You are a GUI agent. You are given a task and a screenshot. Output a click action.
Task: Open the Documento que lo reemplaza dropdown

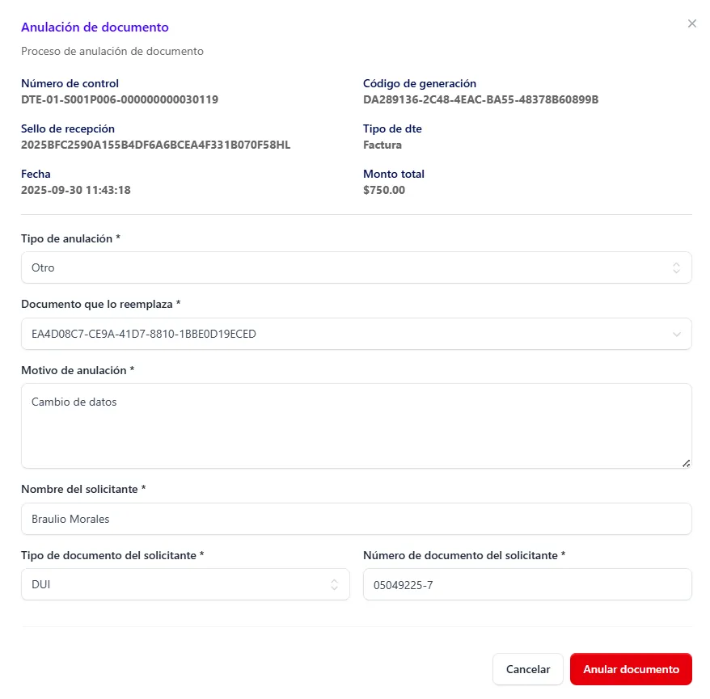click(x=356, y=333)
